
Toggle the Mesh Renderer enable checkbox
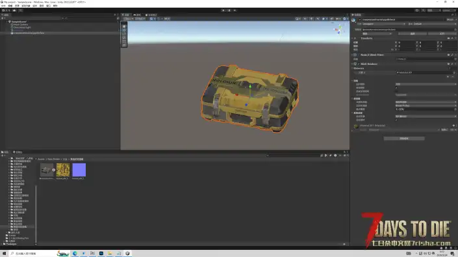click(359, 63)
